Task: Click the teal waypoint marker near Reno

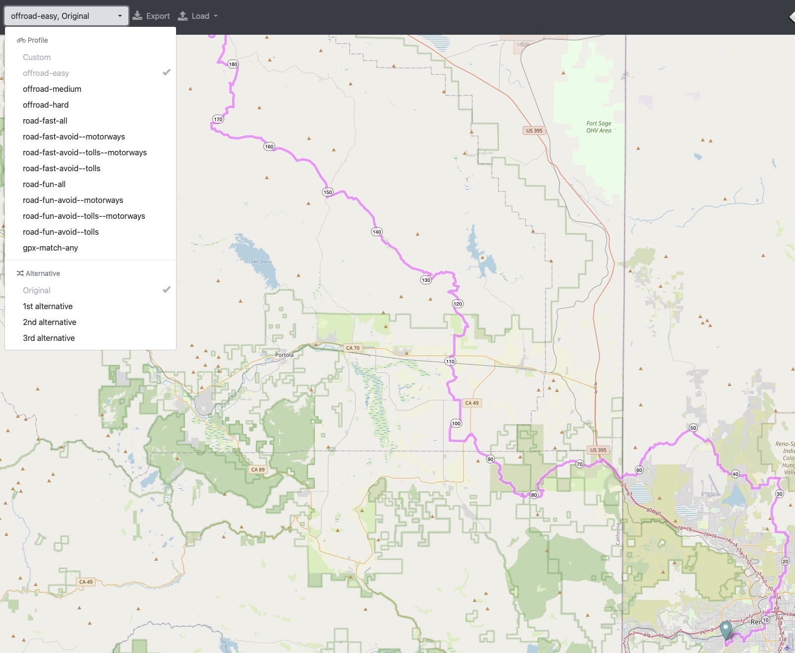Action: (x=726, y=630)
